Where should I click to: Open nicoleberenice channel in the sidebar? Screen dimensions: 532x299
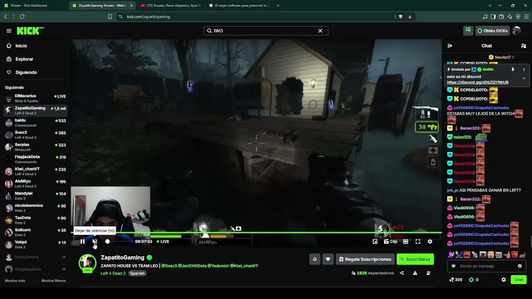(x=35, y=208)
